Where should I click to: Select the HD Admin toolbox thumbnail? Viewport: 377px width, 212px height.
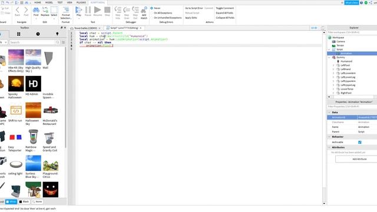click(33, 84)
